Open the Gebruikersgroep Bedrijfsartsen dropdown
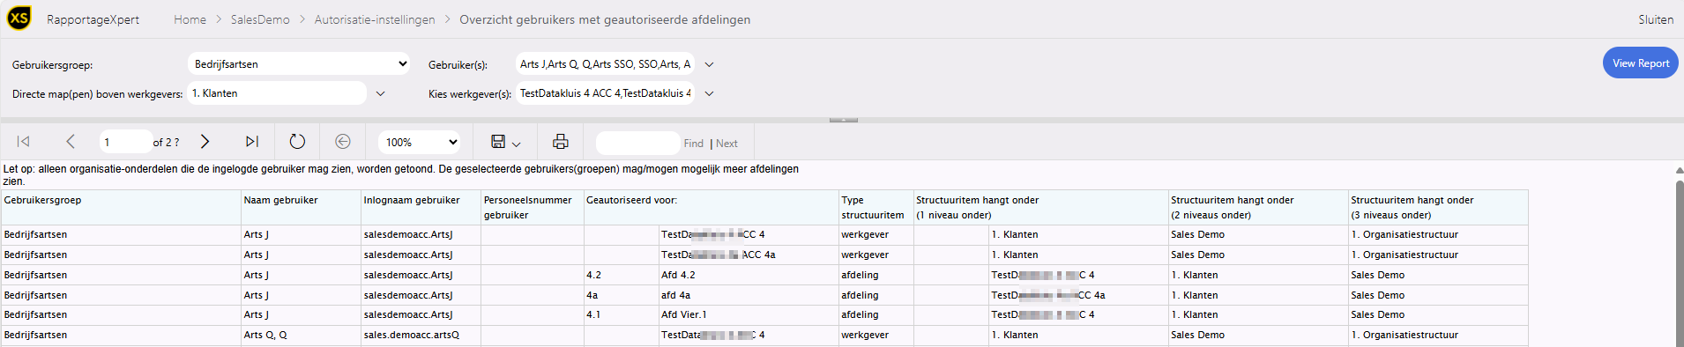This screenshot has height=347, width=1684. (x=300, y=63)
